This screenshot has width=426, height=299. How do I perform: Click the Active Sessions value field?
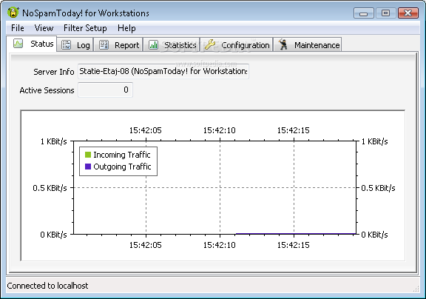pos(106,90)
